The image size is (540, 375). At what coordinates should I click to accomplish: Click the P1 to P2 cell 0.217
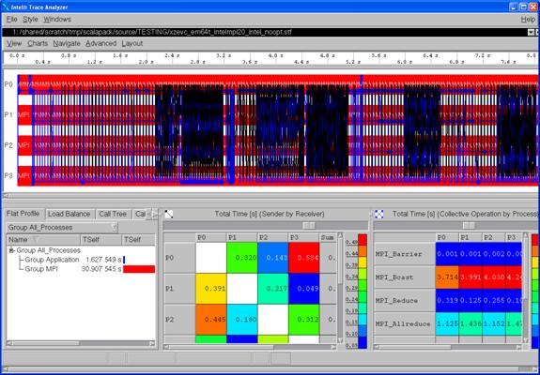(272, 289)
